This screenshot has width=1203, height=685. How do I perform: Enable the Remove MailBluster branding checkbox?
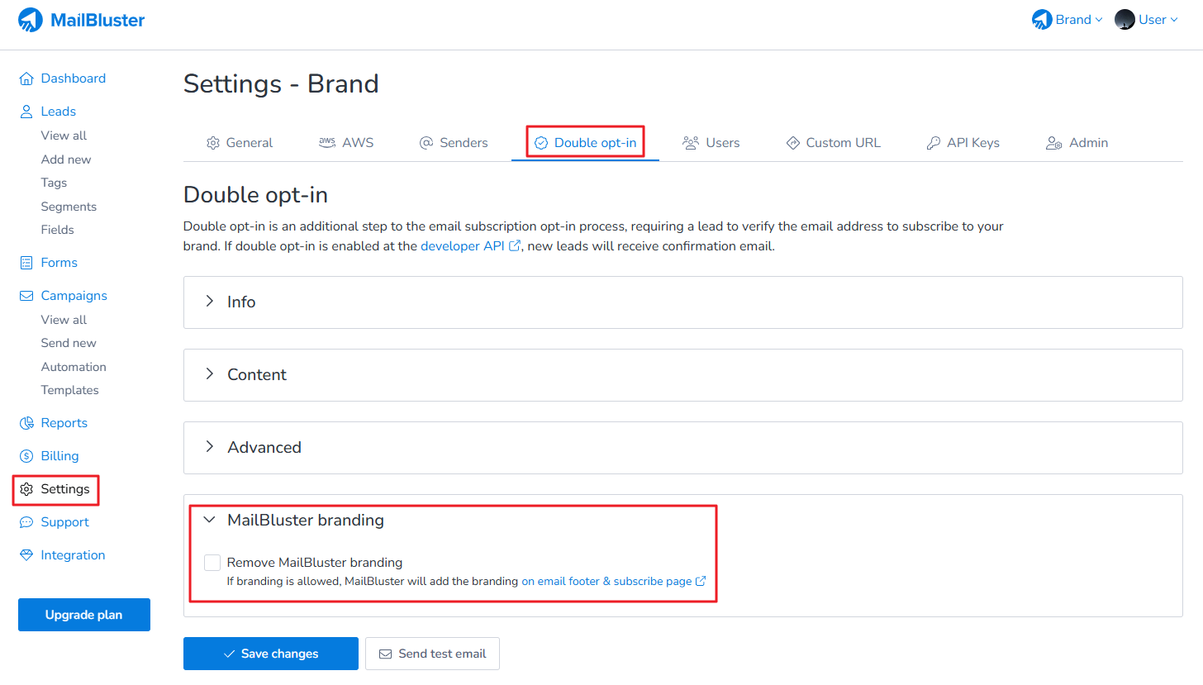coord(212,563)
